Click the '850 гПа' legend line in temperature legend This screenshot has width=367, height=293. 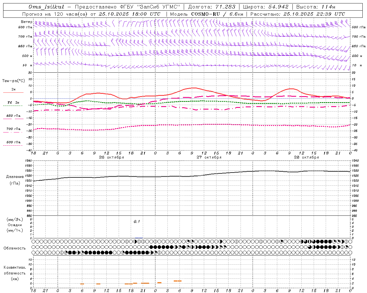tap(13, 119)
